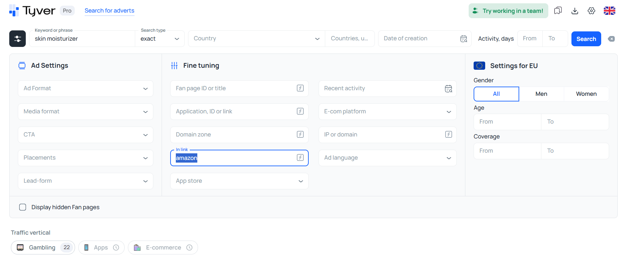
Task: Expand the Search type exact dropdown
Action: click(x=160, y=39)
